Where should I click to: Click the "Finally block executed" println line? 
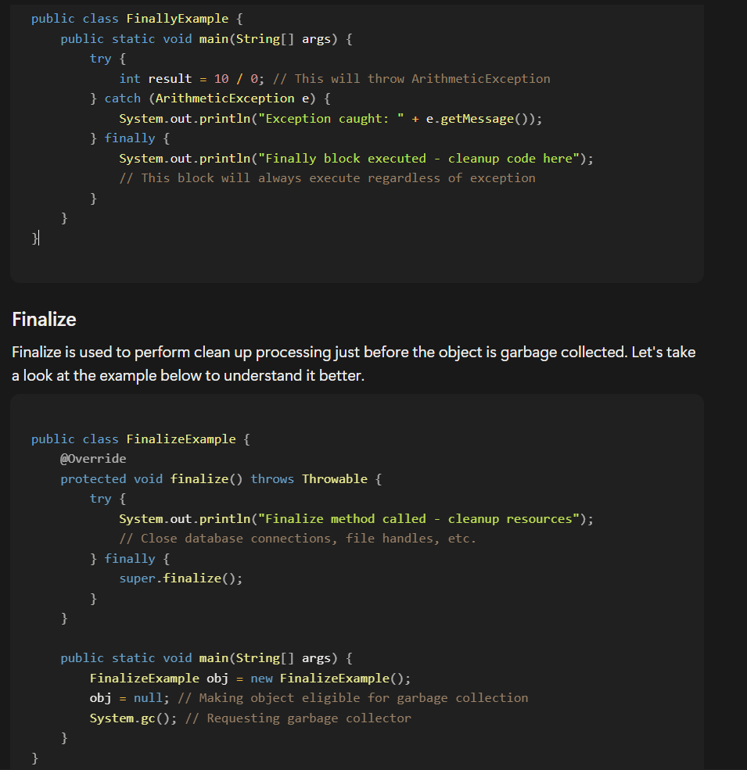pos(356,159)
